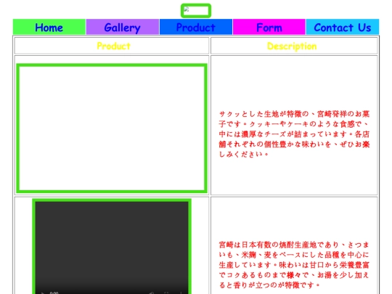
Task: Navigate to Contact Us
Action: pos(343,27)
